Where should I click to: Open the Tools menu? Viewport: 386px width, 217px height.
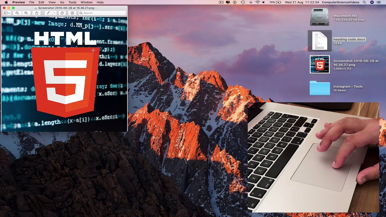tap(72, 2)
